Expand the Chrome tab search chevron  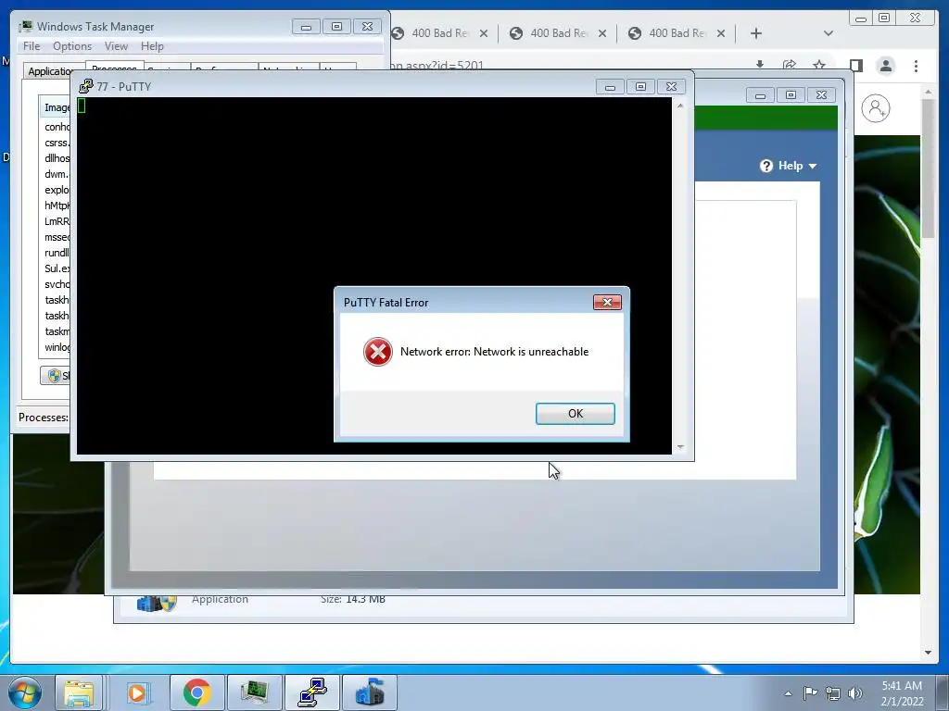pos(829,33)
